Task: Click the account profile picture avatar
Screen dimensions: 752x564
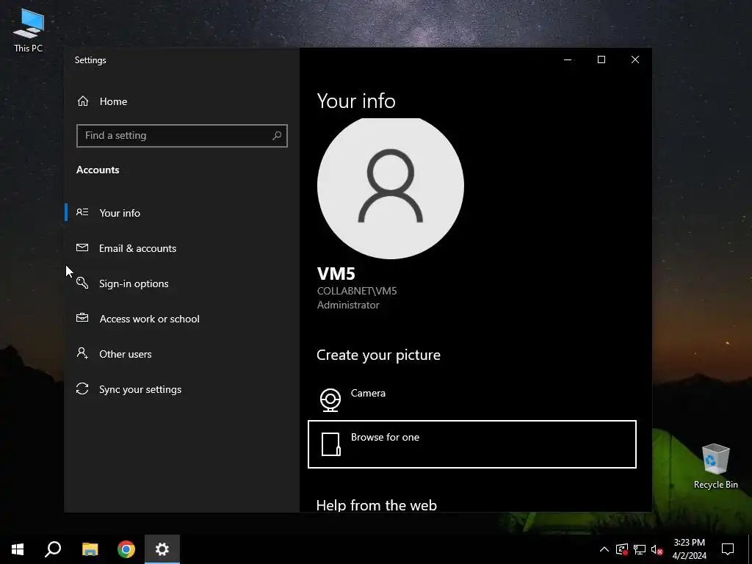Action: point(391,188)
